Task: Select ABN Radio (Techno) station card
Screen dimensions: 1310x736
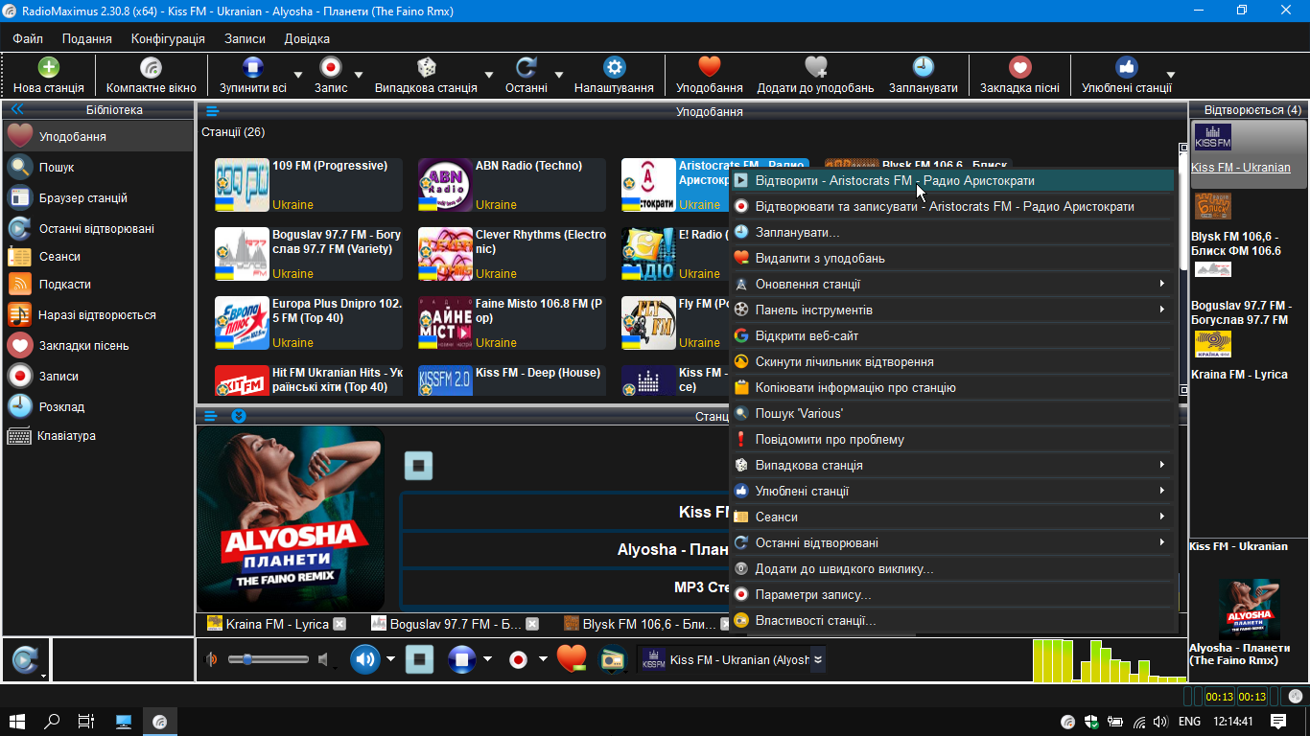Action: tap(512, 185)
